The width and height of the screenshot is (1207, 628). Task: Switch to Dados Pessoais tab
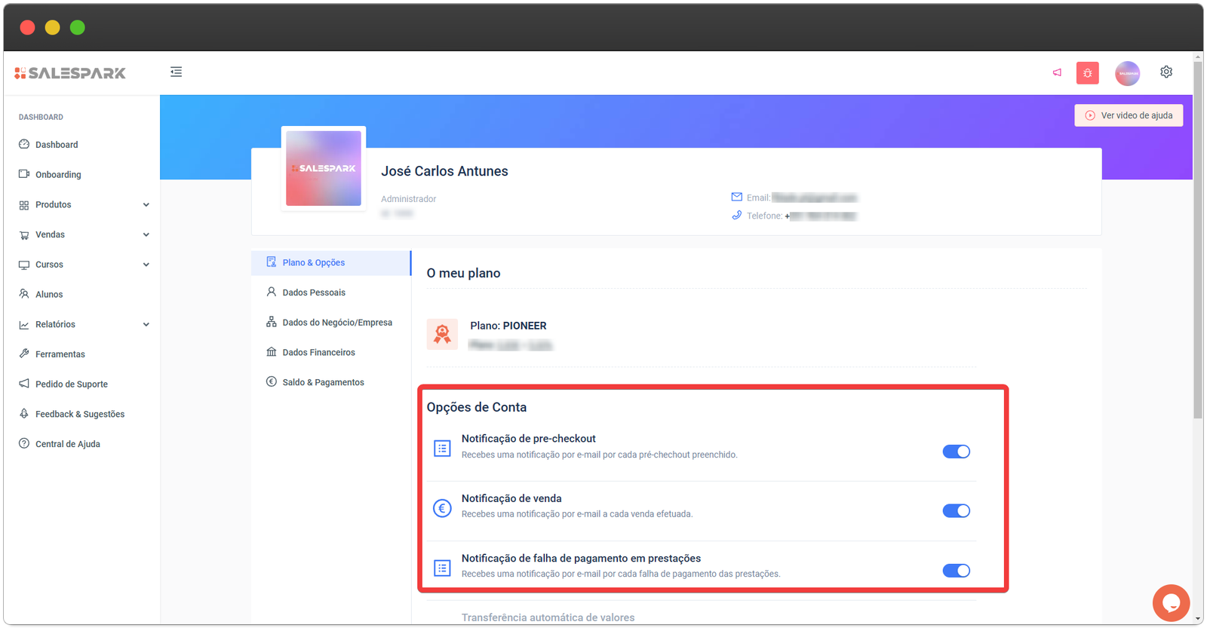[314, 293]
